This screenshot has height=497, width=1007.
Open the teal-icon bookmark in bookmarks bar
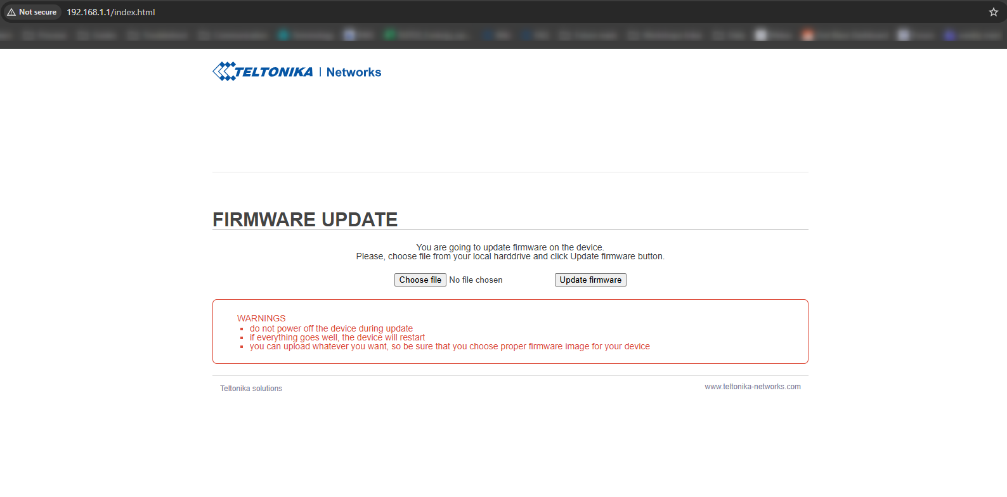click(x=283, y=35)
